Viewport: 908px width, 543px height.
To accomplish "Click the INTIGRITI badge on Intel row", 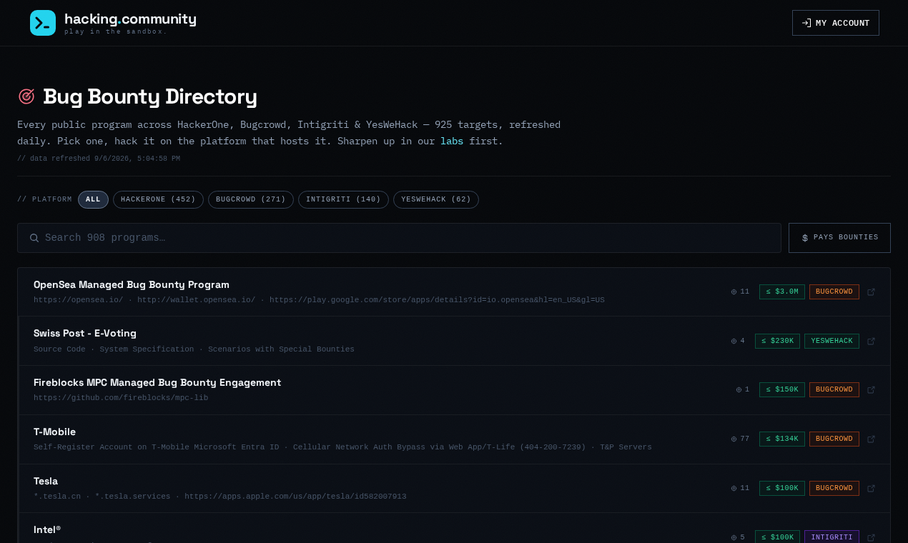I will click(831, 537).
